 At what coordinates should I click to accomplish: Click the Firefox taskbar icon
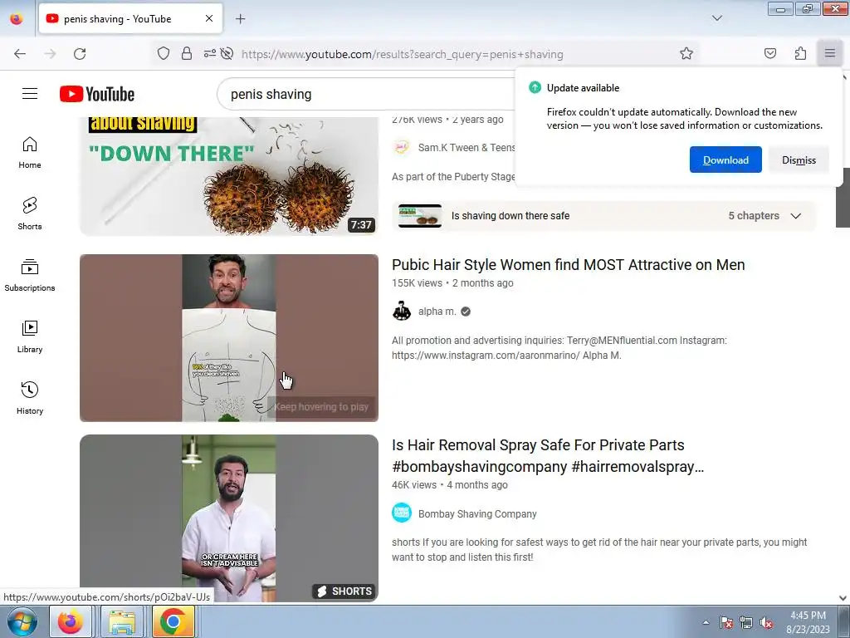tap(71, 621)
